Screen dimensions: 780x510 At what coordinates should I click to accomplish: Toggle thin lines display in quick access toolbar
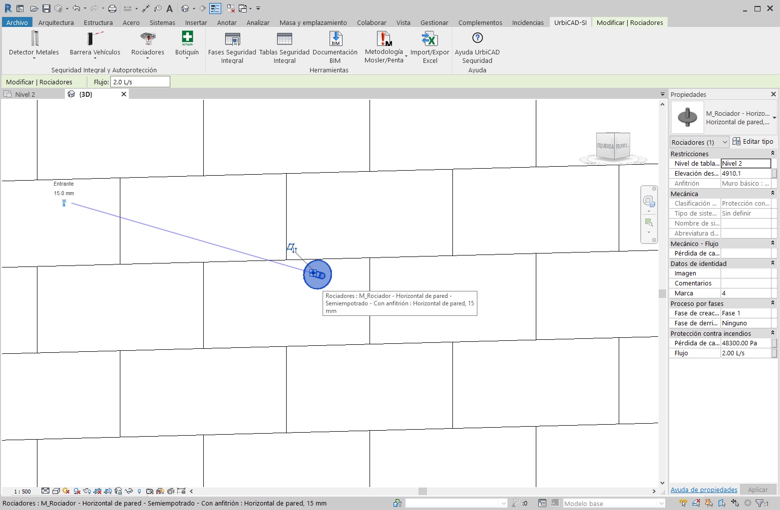click(215, 8)
